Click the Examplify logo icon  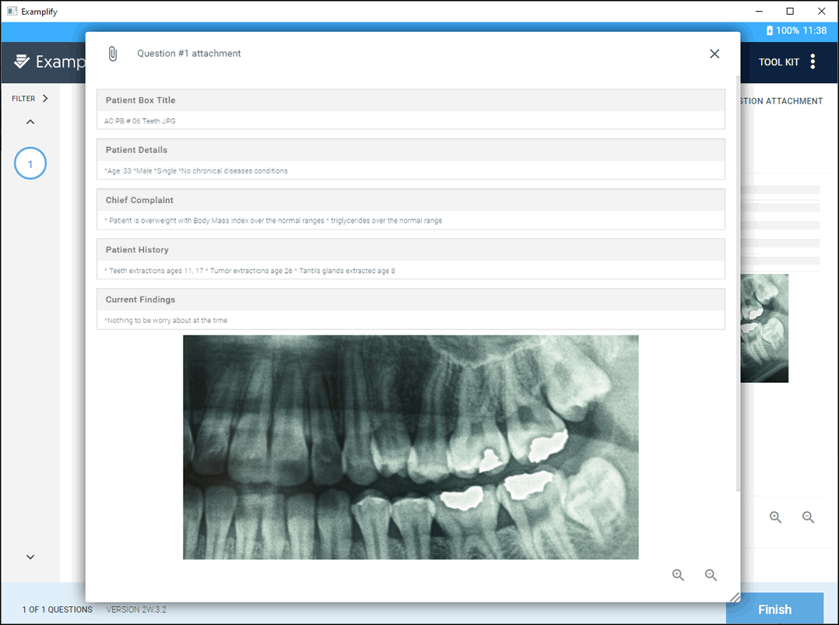22,61
